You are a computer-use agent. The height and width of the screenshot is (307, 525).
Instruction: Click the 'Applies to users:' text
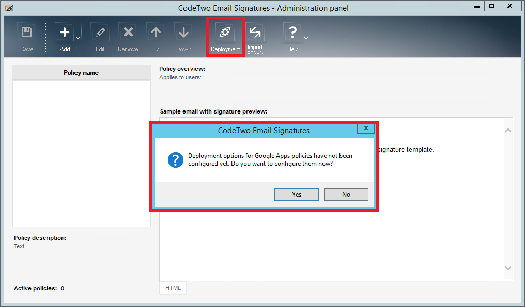coord(180,77)
